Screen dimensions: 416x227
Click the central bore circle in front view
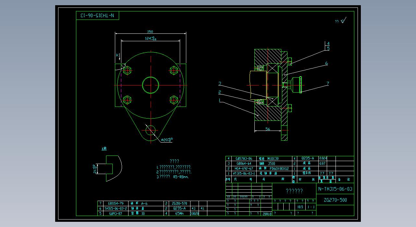click(x=151, y=85)
